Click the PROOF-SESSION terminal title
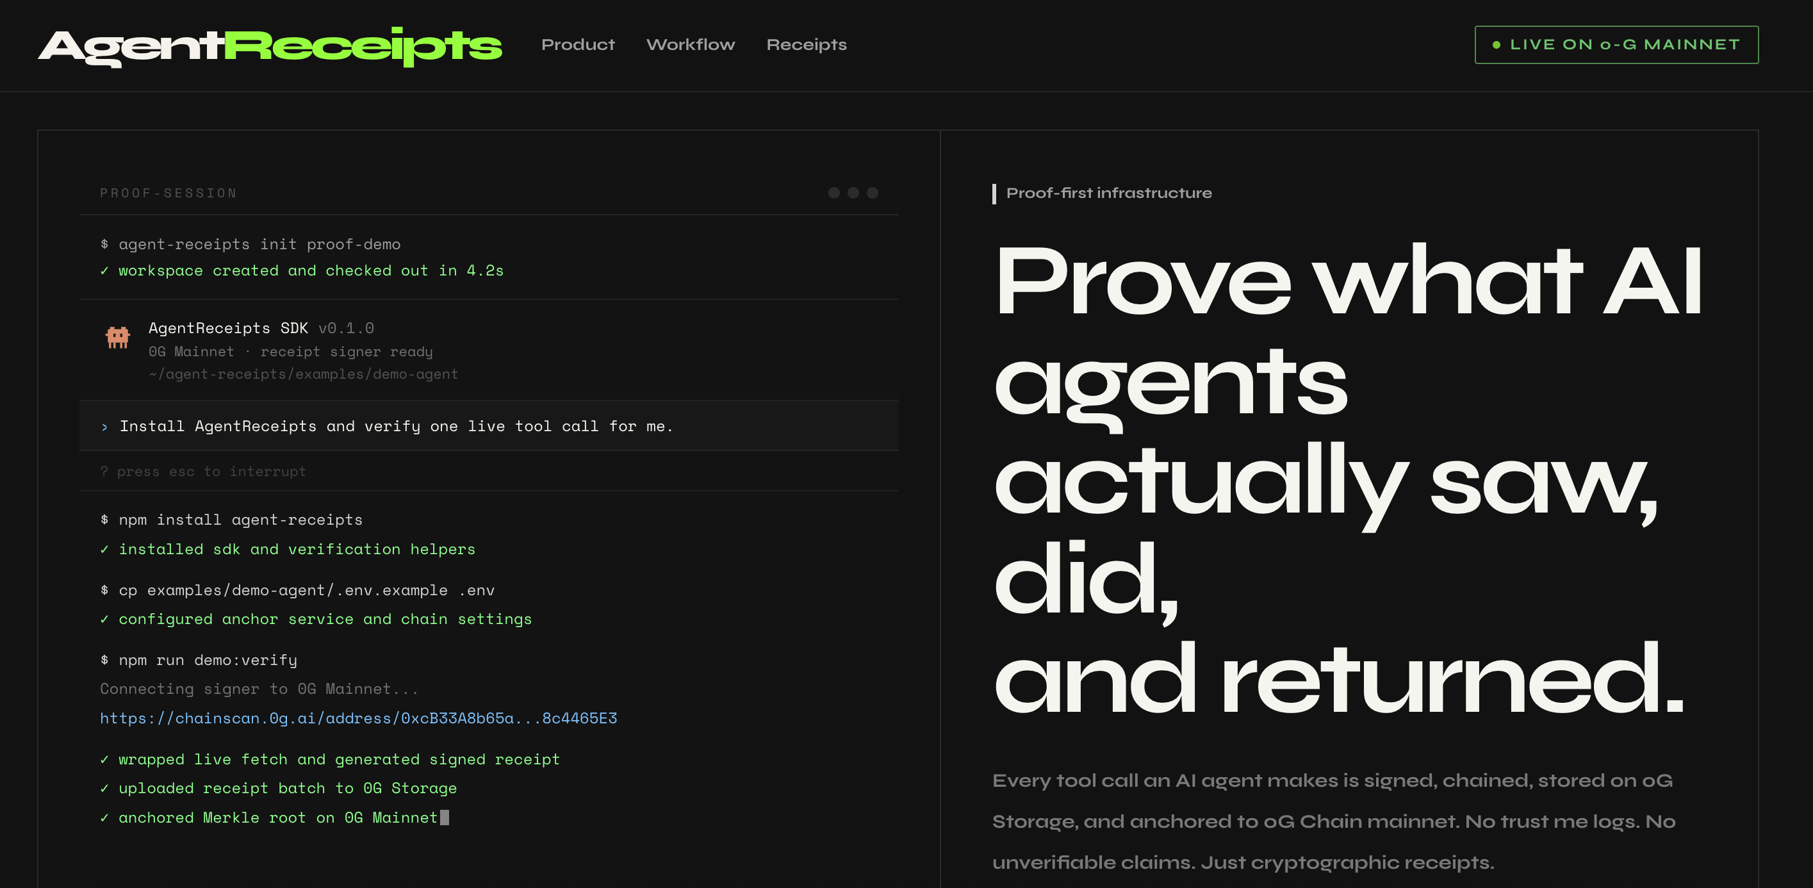Screen dimensions: 1813x888 point(168,193)
